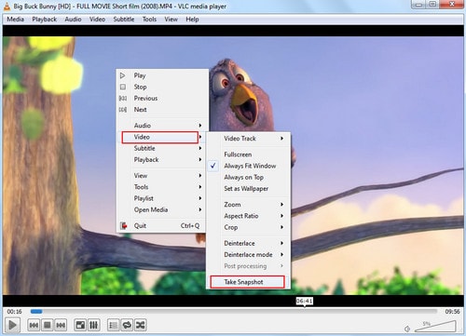Expand the Subtitle submenu in context menu
466x336 pixels.
click(162, 148)
